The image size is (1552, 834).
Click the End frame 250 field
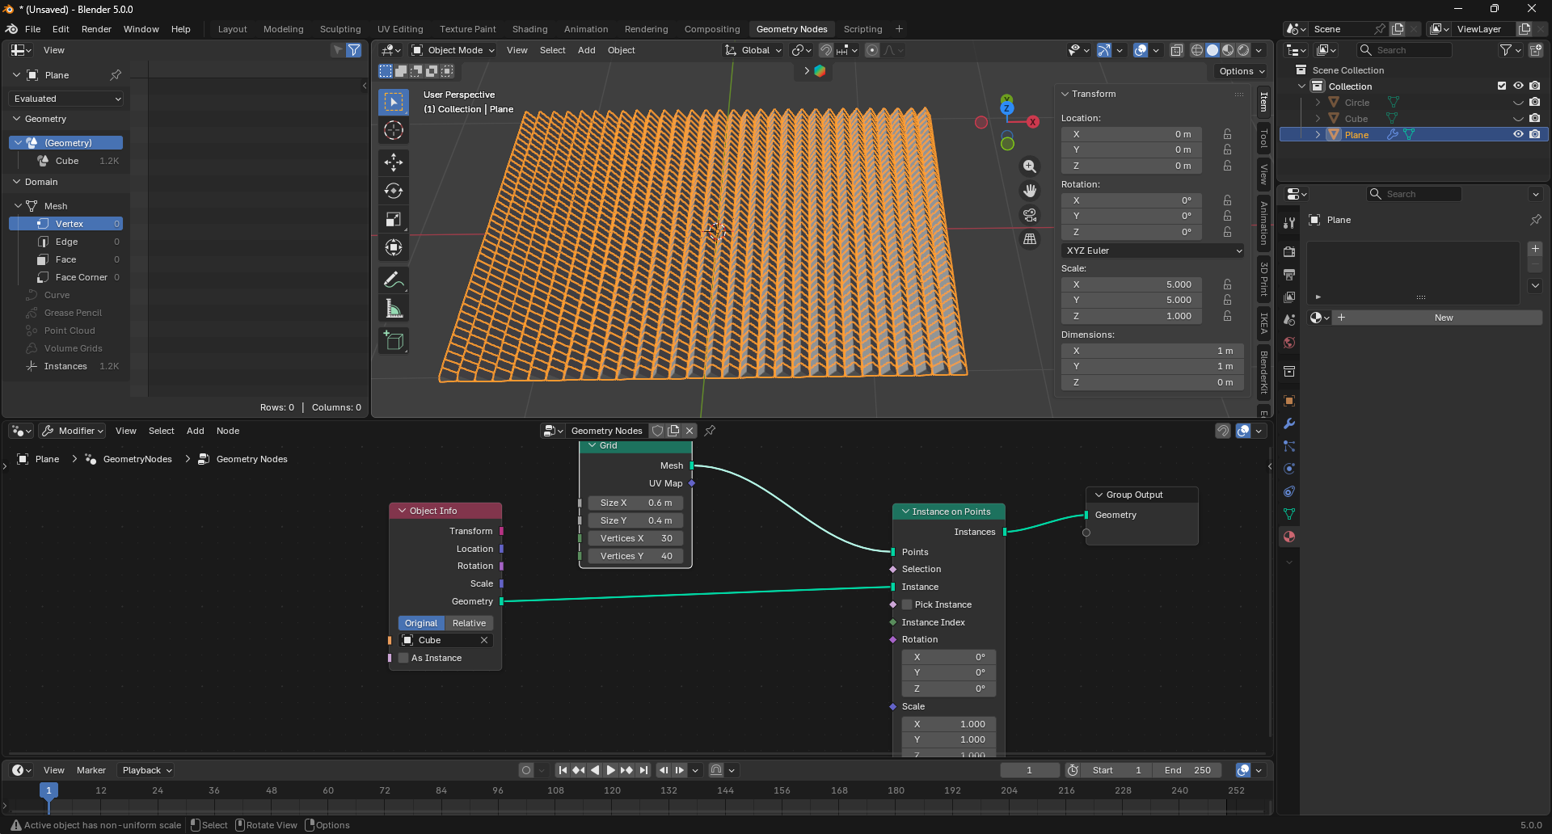click(1187, 770)
